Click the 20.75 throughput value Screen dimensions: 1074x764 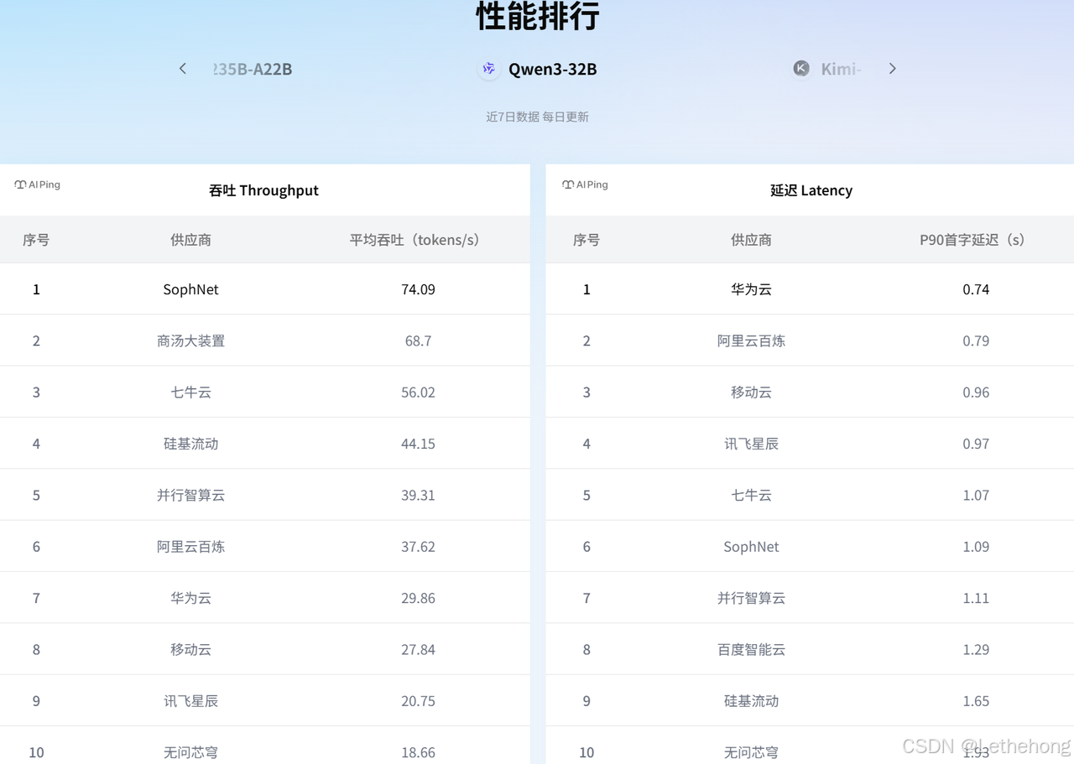coord(418,701)
